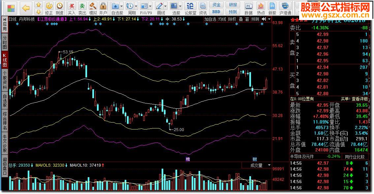Viewport: 374px width, 194px height.
Task: Open the 论股堂 forum icon
Action: 190,8
